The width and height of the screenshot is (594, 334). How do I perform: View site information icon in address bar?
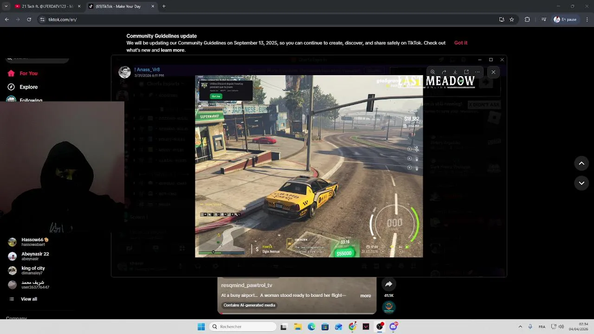(42, 19)
